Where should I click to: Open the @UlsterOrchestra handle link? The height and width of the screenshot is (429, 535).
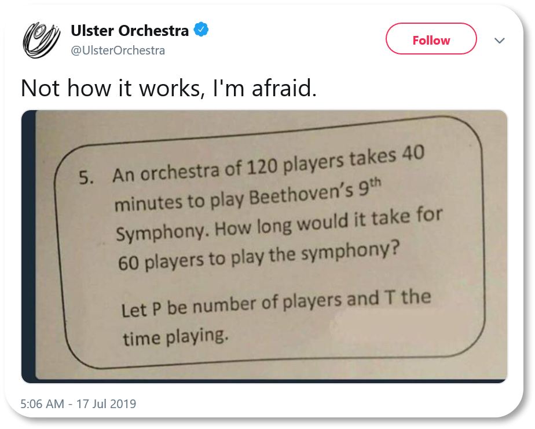coord(118,50)
